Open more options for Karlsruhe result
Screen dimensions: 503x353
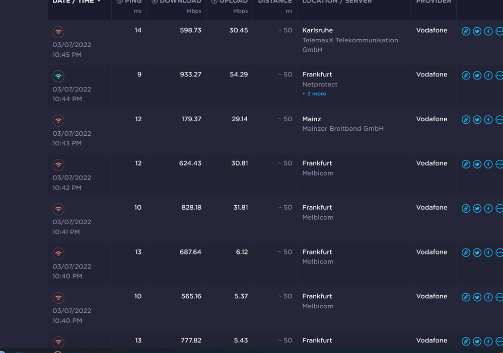(x=499, y=31)
